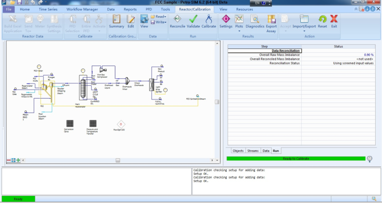Click the info icon in ribbon corner

pos(367,9)
